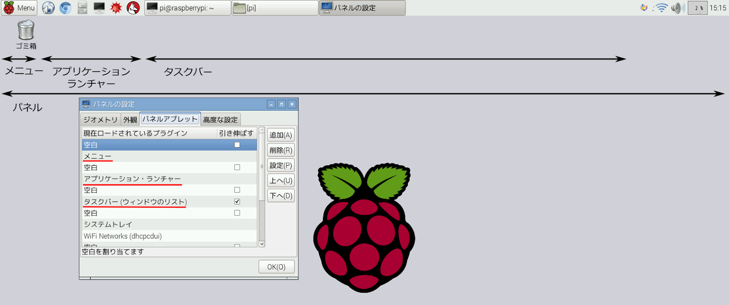Click the plugin list scrollbar thumb

262,167
